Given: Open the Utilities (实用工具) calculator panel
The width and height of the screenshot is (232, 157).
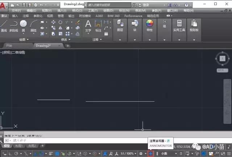Looking at the screenshot, I should pos(179,25).
